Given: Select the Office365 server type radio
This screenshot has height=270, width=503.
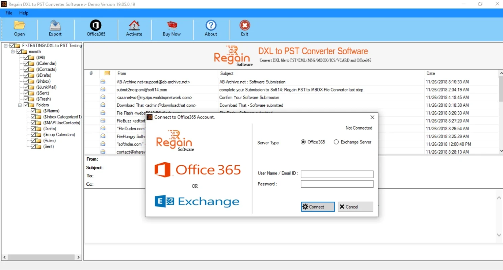Looking at the screenshot, I should point(303,142).
